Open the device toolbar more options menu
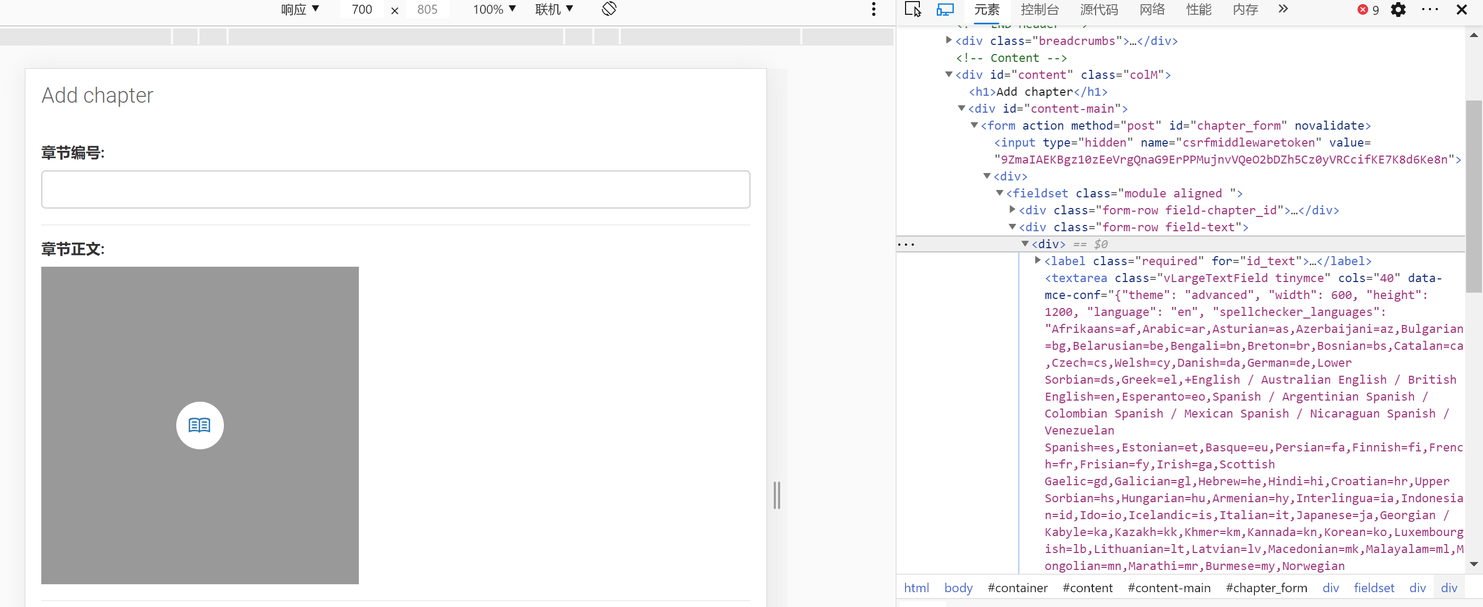 (873, 9)
